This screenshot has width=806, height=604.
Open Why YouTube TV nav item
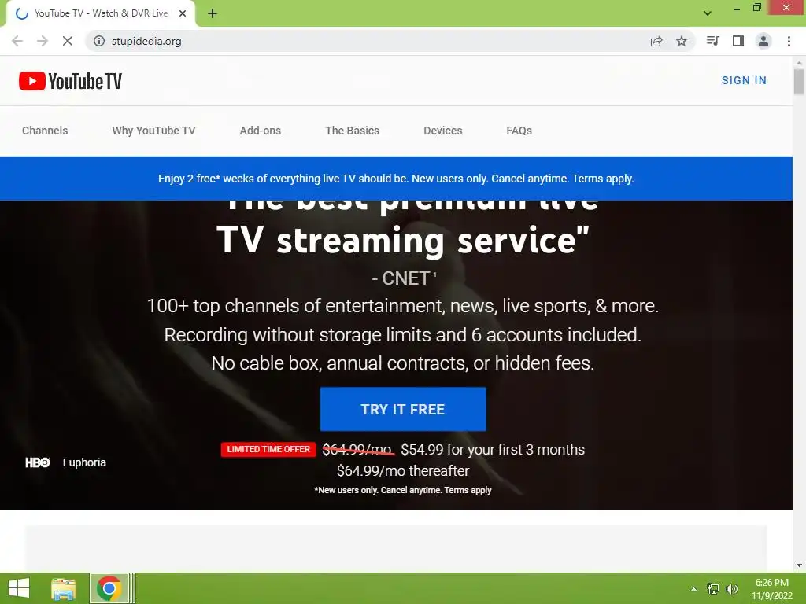[x=153, y=131]
